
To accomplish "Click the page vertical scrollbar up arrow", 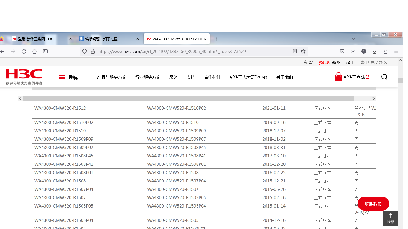I will [x=401, y=60].
